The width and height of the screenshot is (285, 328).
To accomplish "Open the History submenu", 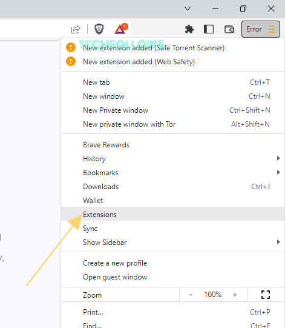I will pos(173,159).
